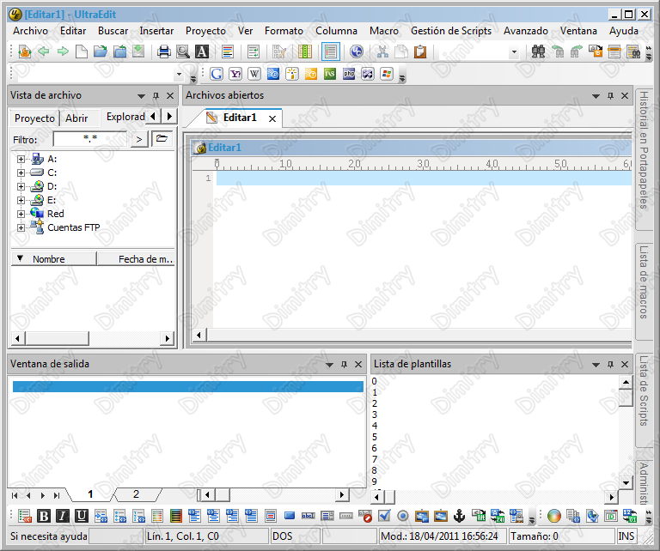The image size is (660, 551).
Task: Click the Wikipedia 'W' icon
Action: coord(254,74)
